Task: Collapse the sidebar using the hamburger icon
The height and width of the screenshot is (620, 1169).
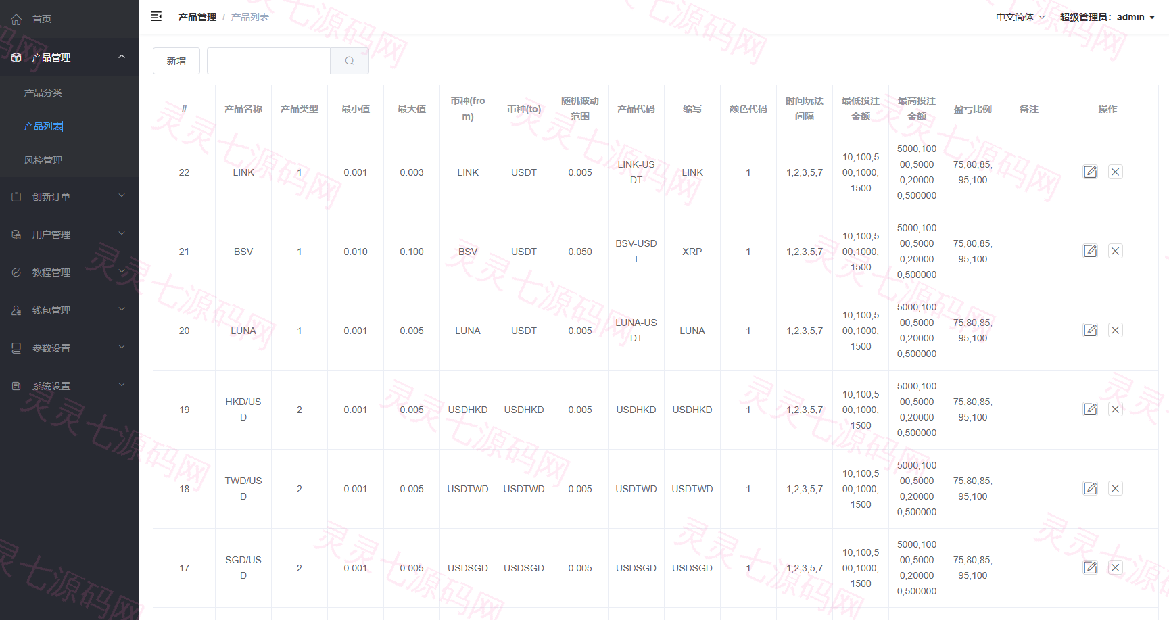Action: (156, 16)
